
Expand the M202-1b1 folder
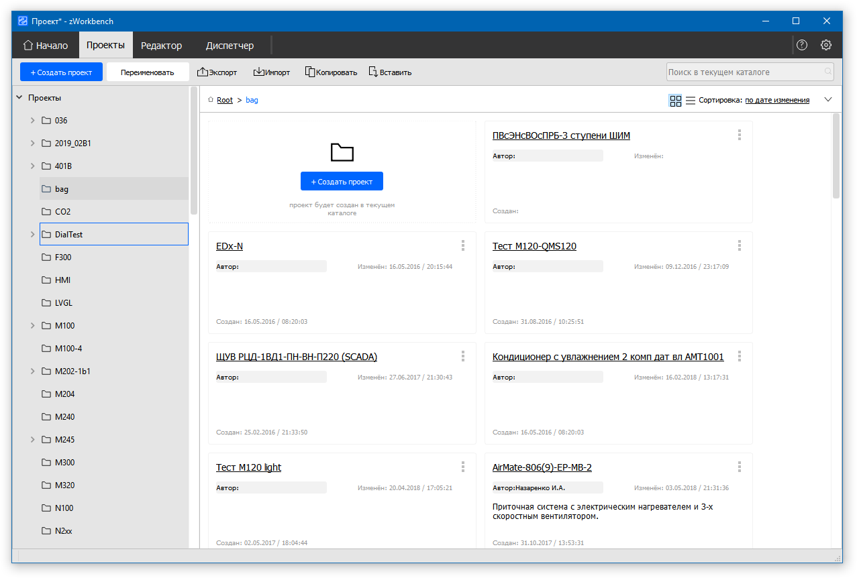pos(32,371)
